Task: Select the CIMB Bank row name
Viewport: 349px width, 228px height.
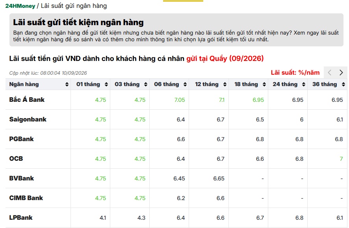Action: [x=26, y=198]
